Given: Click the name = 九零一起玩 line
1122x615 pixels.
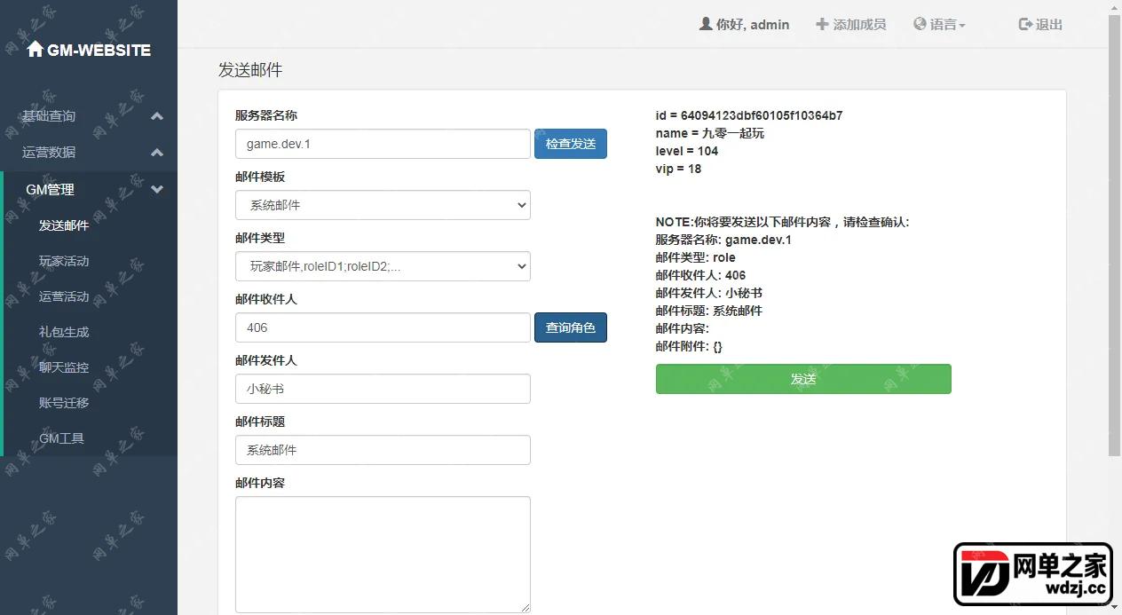Looking at the screenshot, I should click(710, 133).
